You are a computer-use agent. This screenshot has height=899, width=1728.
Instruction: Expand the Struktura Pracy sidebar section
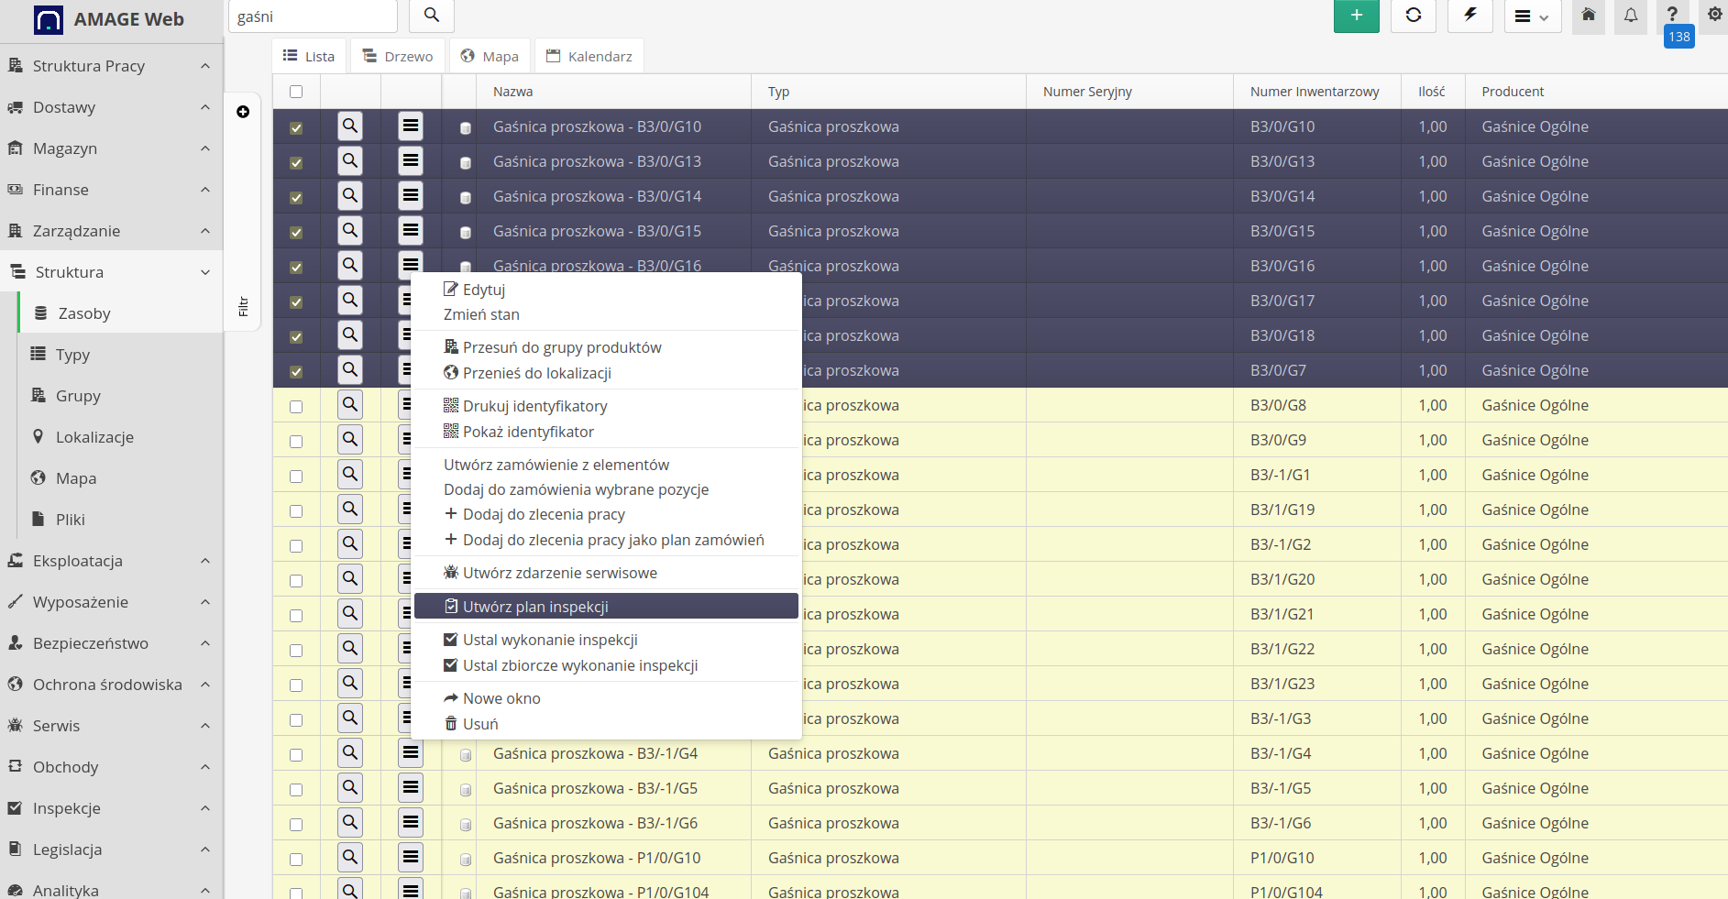click(111, 66)
